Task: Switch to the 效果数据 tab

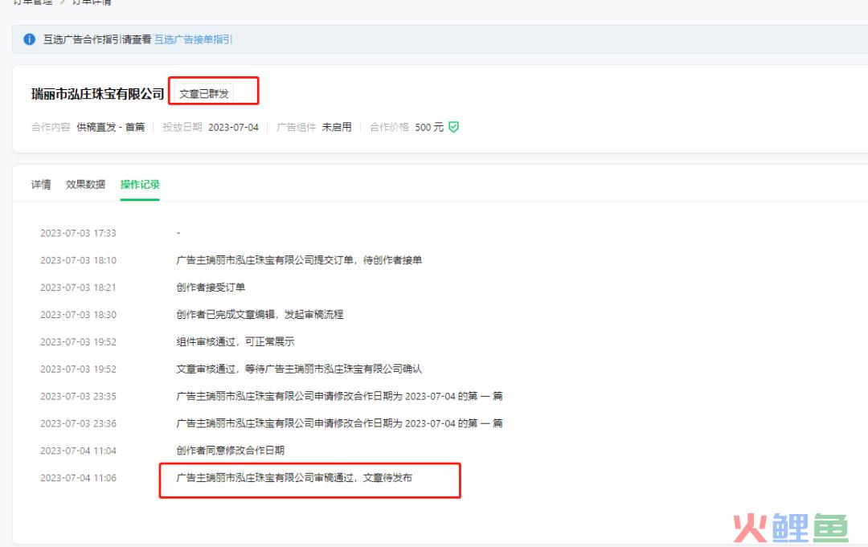Action: pos(85,184)
